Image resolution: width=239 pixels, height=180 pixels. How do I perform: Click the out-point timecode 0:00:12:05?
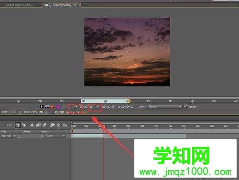109,107
